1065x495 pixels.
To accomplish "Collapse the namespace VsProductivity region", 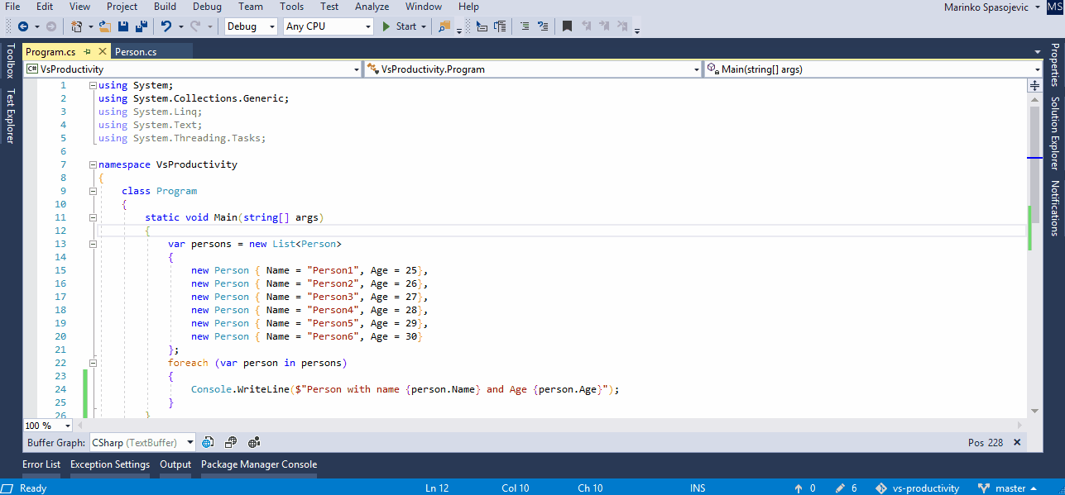I will pos(93,164).
